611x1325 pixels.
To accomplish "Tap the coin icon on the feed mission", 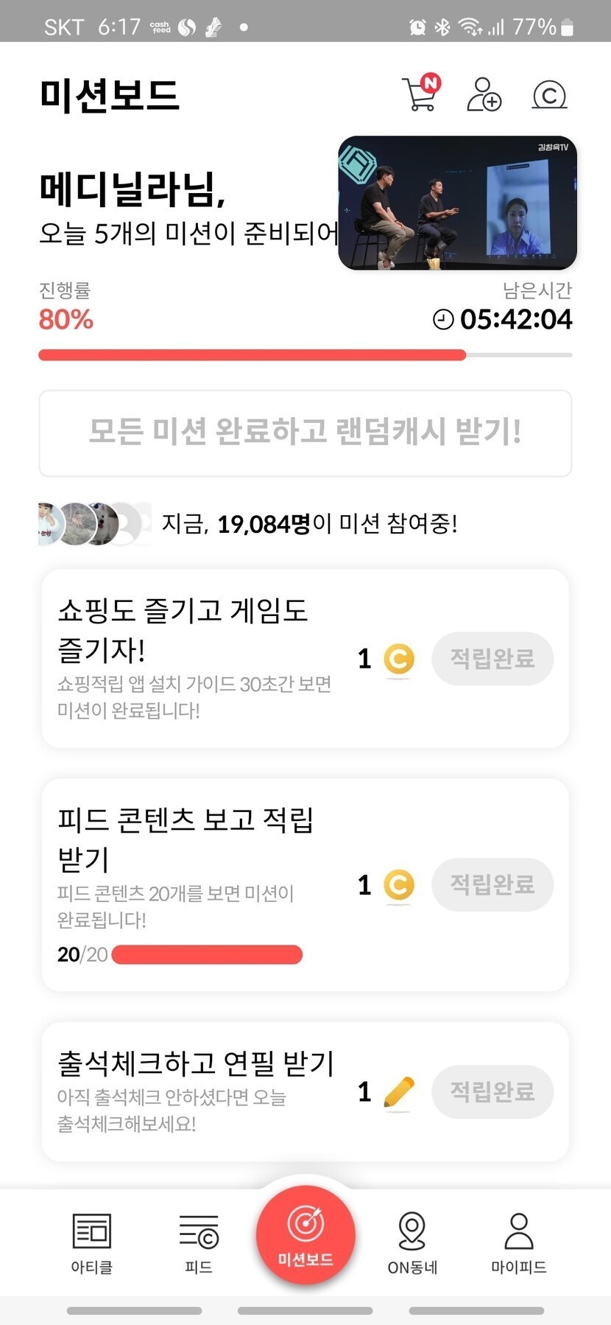I will point(399,884).
